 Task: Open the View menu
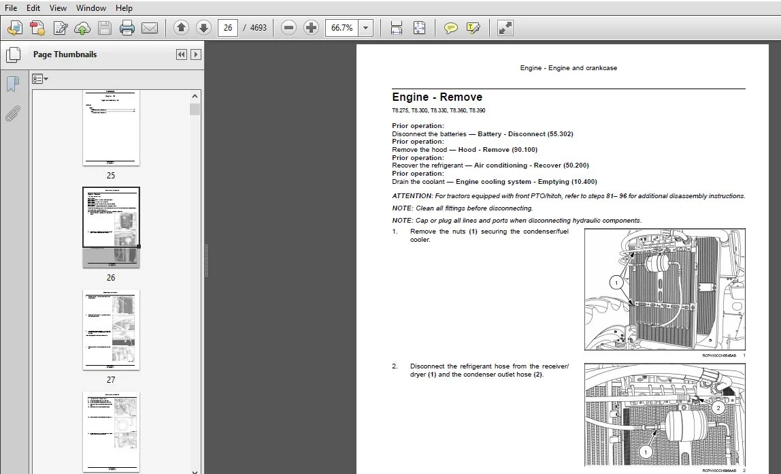(x=58, y=8)
